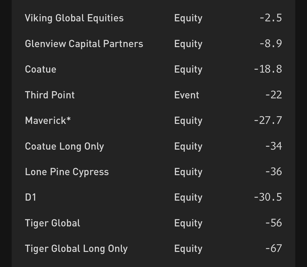Click the Tiger Global fund name
The image size is (307, 267).
point(53,223)
